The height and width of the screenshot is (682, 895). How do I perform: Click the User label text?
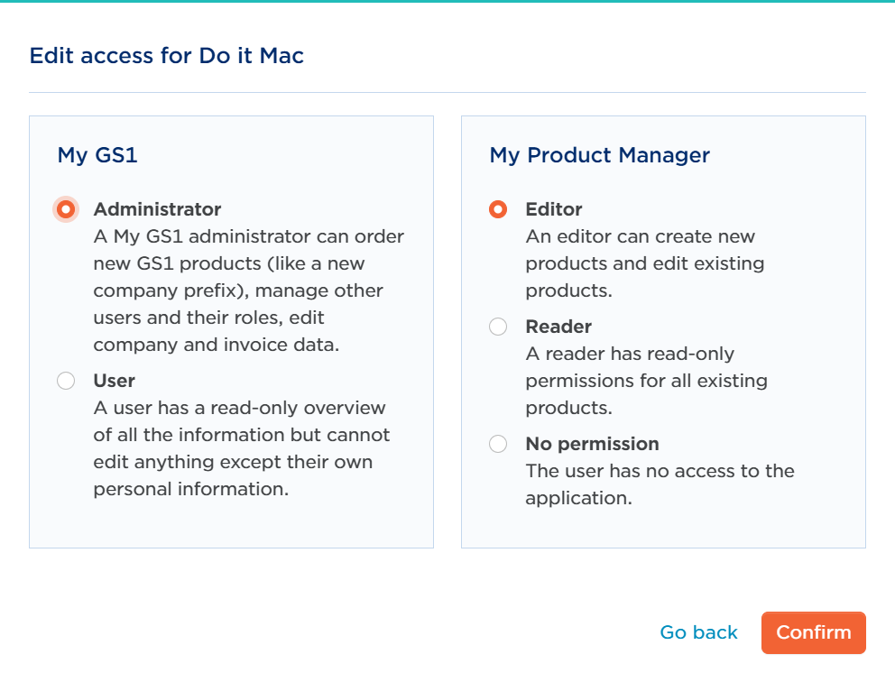(x=115, y=381)
